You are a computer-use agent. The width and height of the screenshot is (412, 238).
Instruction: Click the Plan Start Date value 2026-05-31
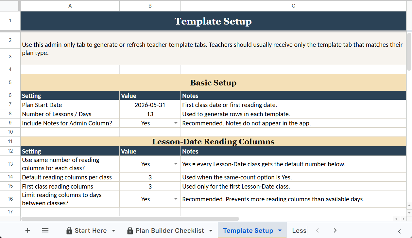tap(150, 105)
